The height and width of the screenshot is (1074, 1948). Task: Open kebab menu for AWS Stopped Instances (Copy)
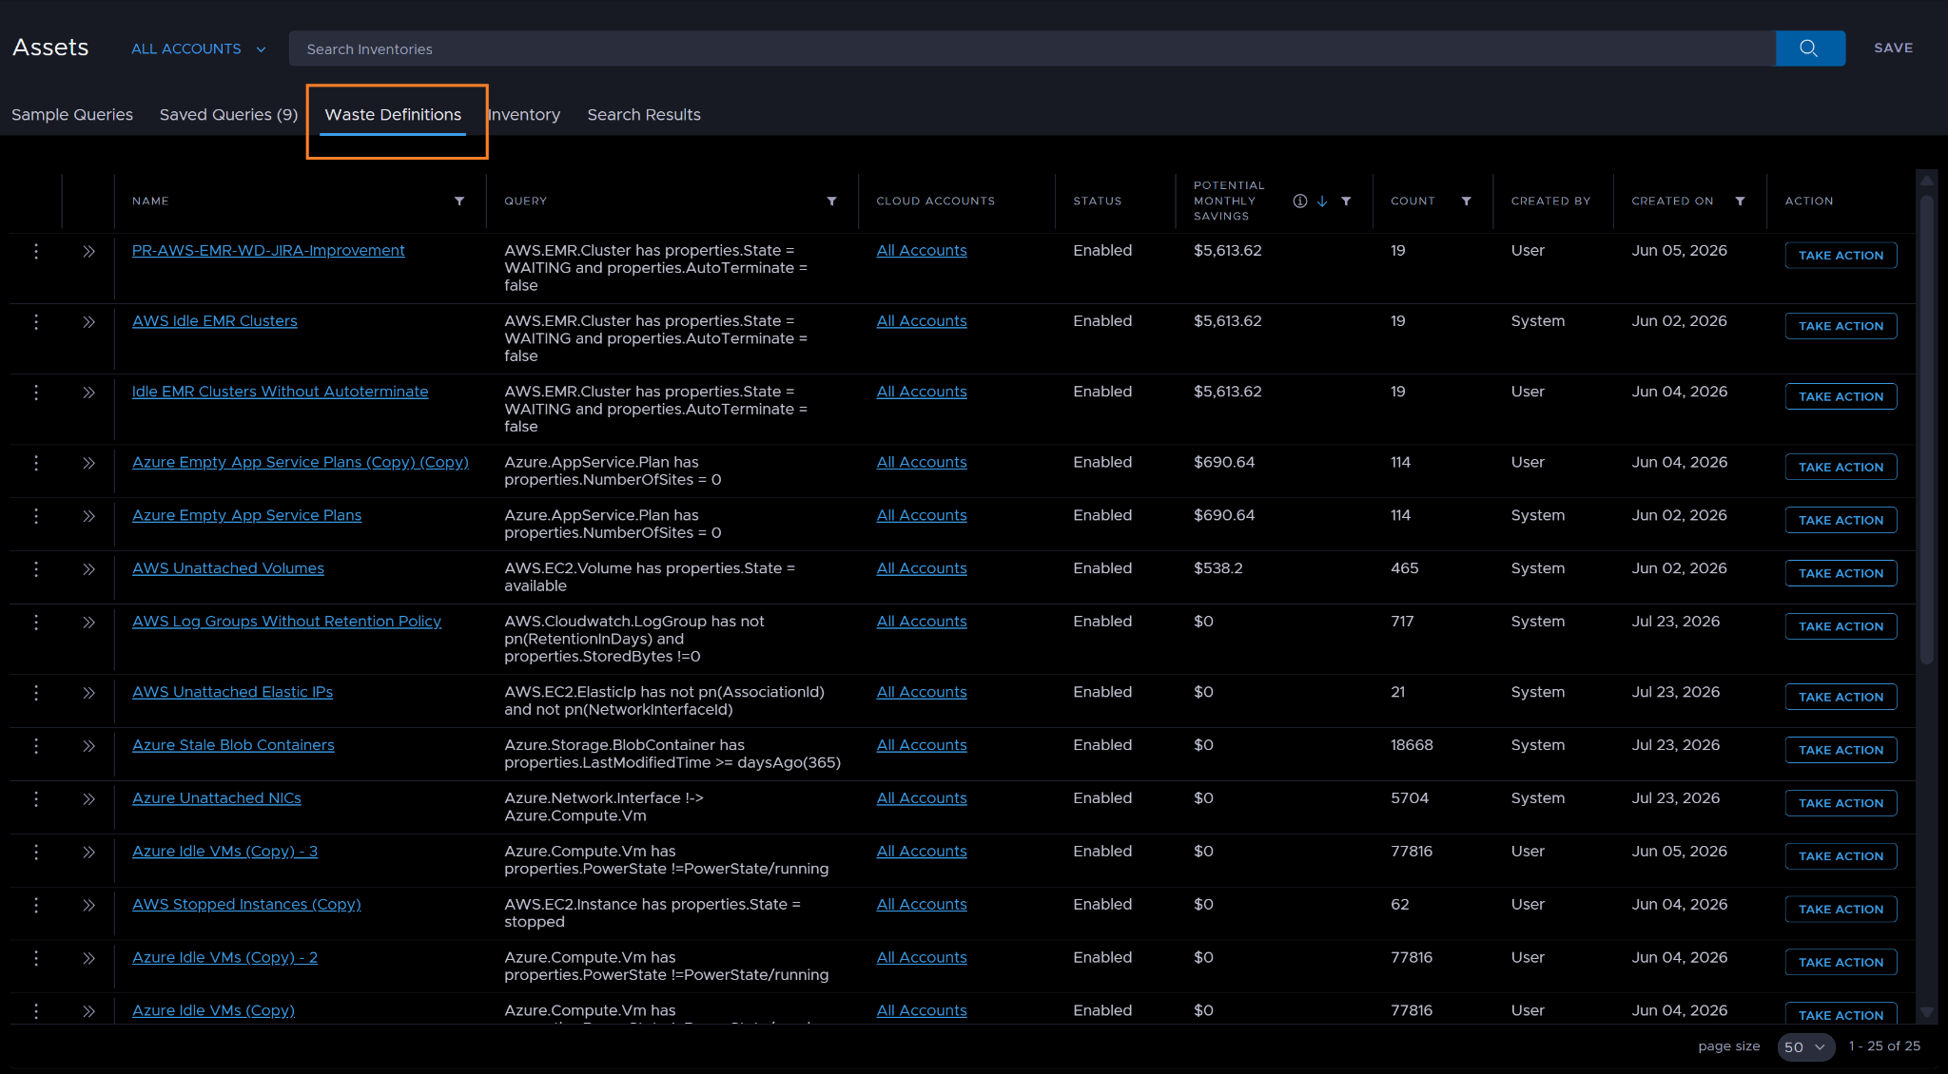36,905
